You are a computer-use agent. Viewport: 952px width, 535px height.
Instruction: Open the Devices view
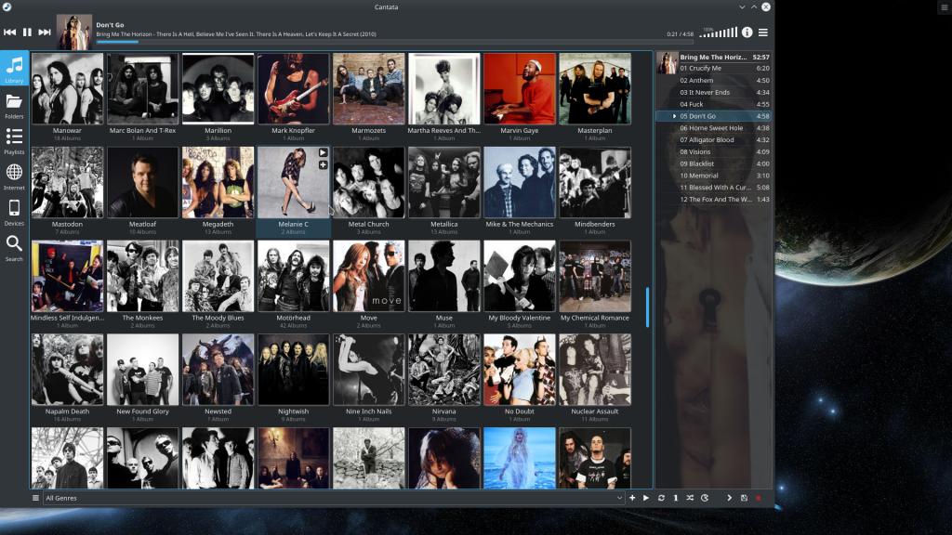coord(14,212)
